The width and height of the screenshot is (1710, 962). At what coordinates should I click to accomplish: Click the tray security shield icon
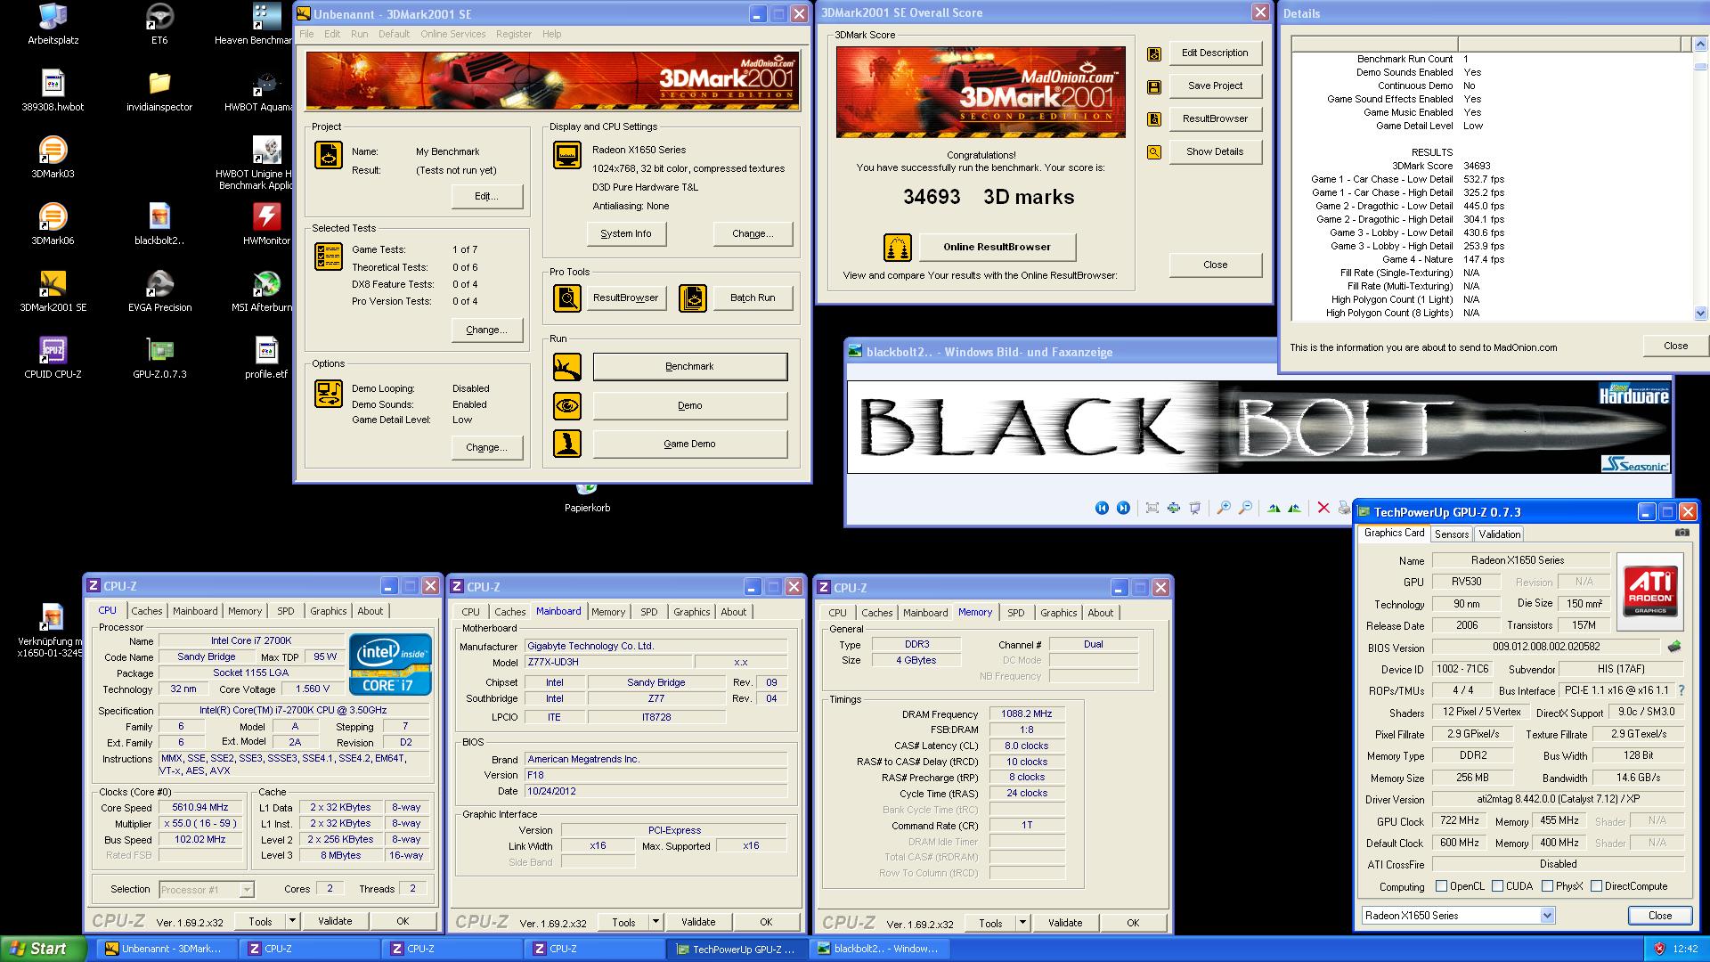tap(1659, 949)
